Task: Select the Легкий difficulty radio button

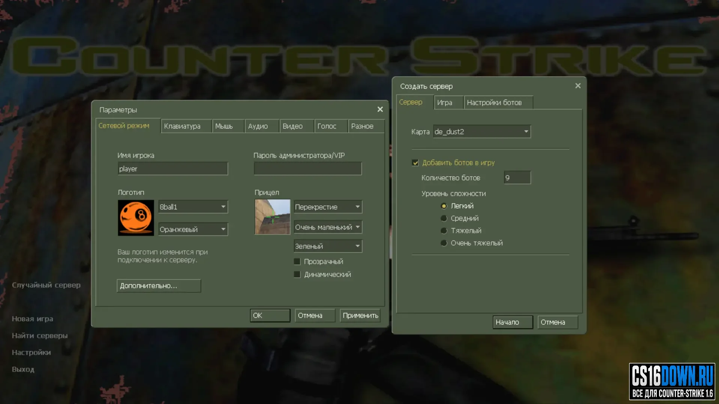Action: click(x=444, y=206)
